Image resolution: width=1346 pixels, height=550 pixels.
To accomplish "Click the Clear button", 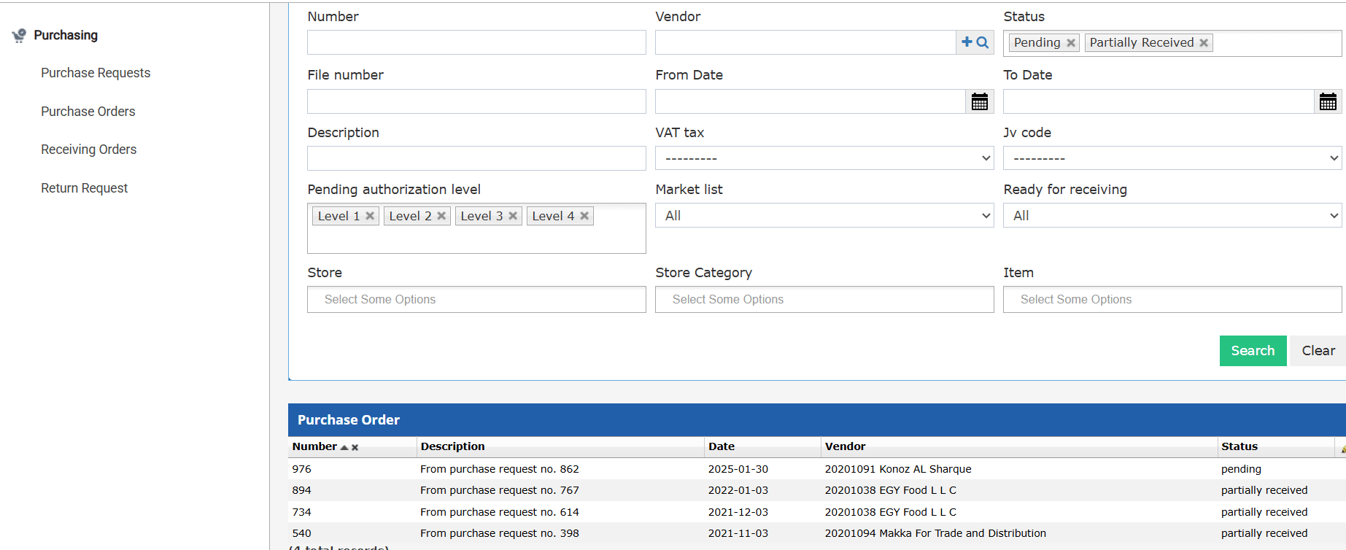I will coord(1318,351).
